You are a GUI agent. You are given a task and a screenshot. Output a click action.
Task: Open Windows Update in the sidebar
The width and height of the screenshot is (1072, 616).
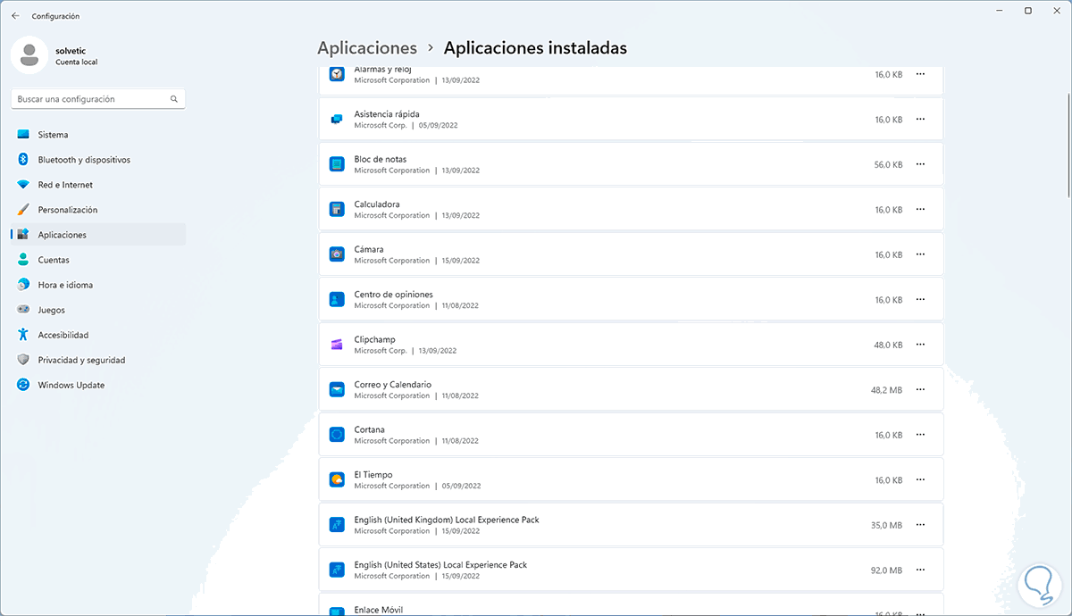[x=98, y=385]
